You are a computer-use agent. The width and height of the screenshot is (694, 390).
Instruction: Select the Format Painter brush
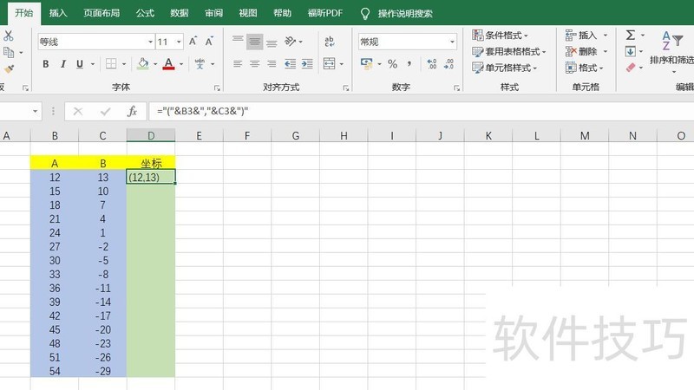(9, 68)
